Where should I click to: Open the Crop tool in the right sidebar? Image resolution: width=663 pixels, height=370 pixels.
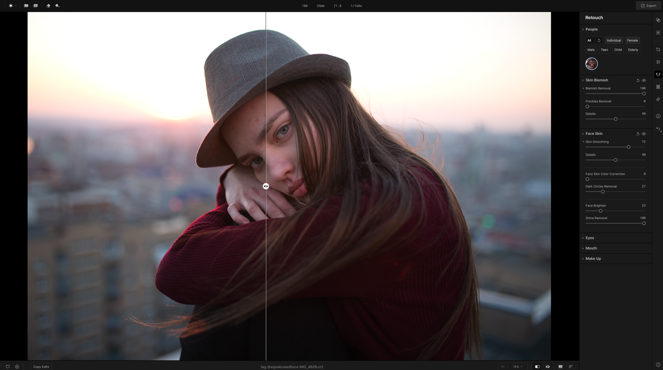658,50
